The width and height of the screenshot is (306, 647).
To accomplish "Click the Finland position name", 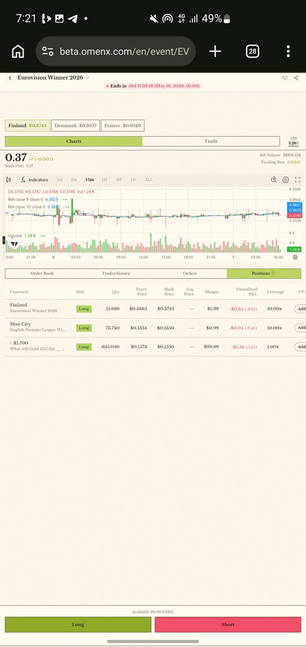I will (x=18, y=305).
